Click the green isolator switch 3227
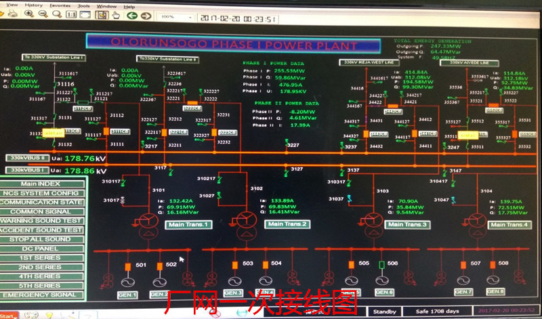The image size is (542, 319). point(287,143)
